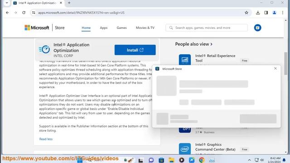Select the Intel Application Optimization browser tab
Image resolution: width=290 pixels, height=163 pixels.
pyautogui.click(x=38, y=3)
